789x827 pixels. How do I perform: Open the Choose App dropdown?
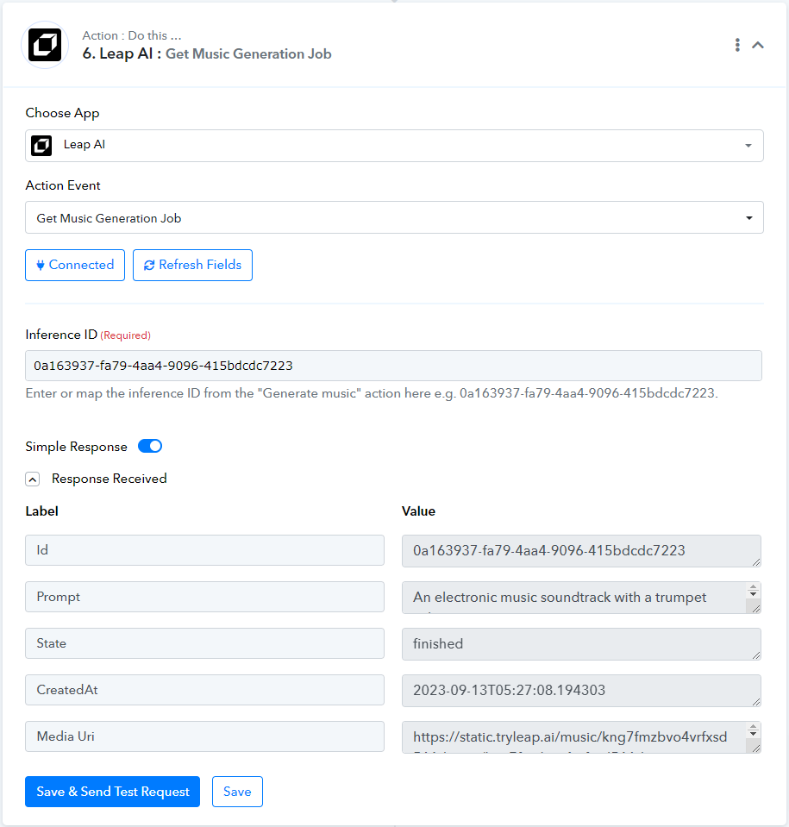pyautogui.click(x=394, y=146)
